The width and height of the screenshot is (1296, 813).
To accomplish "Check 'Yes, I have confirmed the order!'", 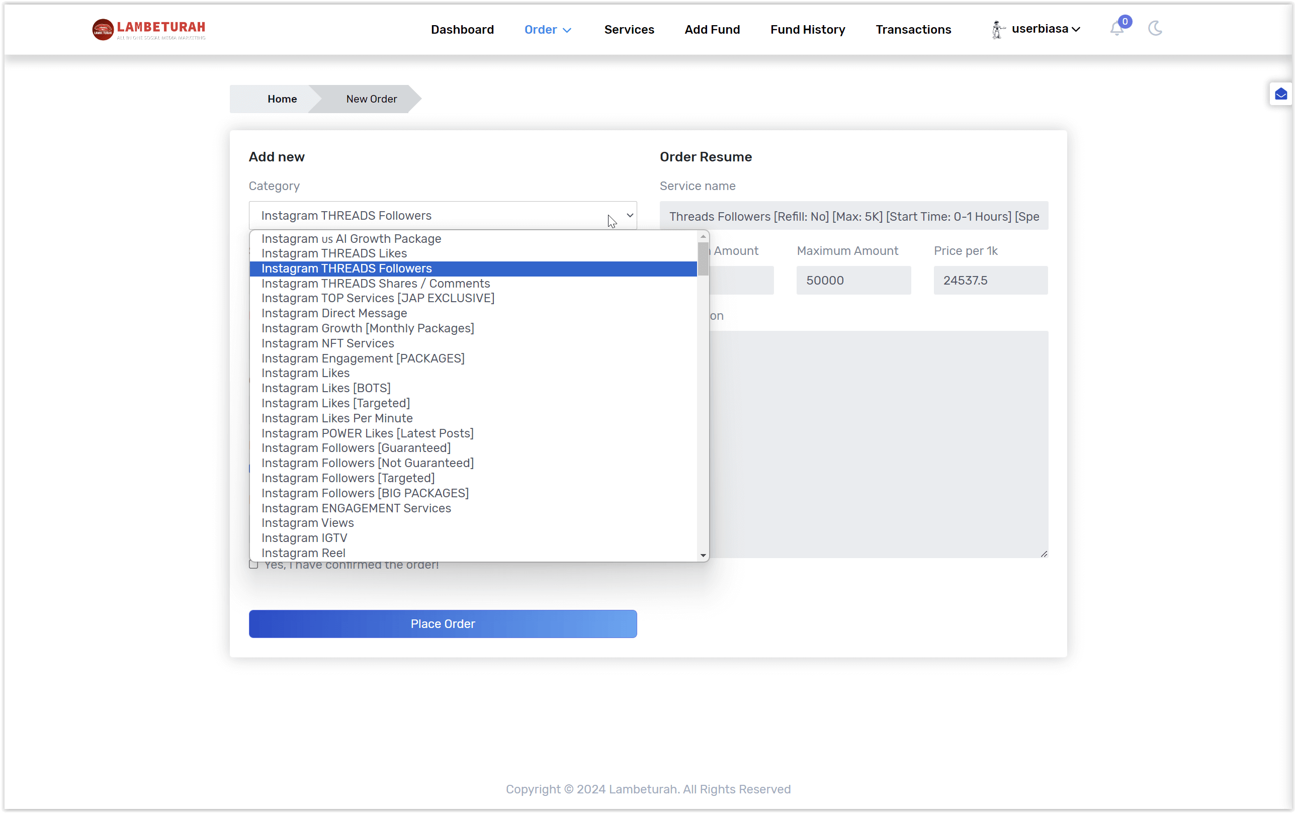I will tap(254, 564).
